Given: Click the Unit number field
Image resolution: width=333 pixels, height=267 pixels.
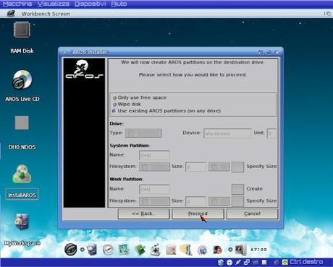Looking at the screenshot, I should coord(271,133).
